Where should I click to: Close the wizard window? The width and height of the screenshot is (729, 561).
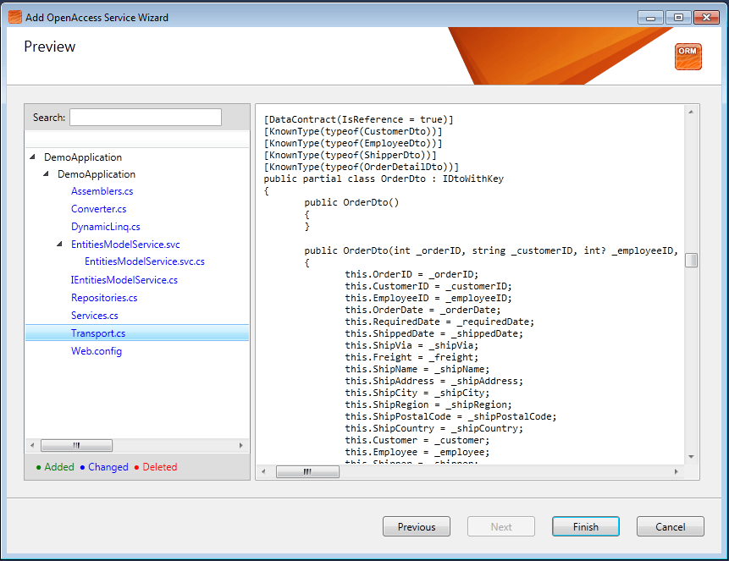[x=707, y=18]
